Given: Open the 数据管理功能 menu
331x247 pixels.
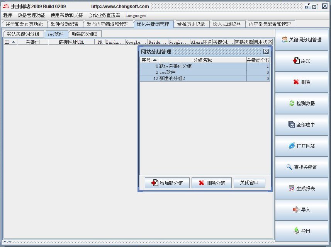Looking at the screenshot, I should point(31,15).
